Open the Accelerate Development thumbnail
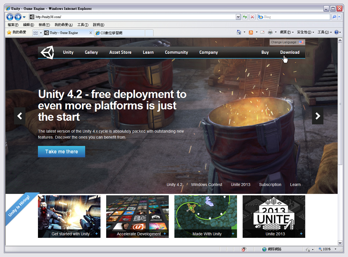This screenshot has height=257, width=348. click(x=137, y=217)
